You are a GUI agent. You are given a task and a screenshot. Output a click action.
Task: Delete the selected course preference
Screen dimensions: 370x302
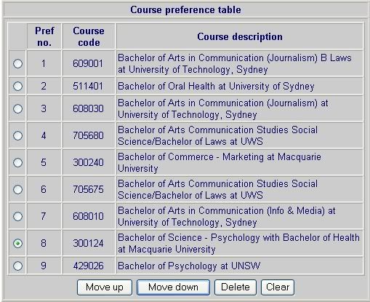pyautogui.click(x=236, y=287)
